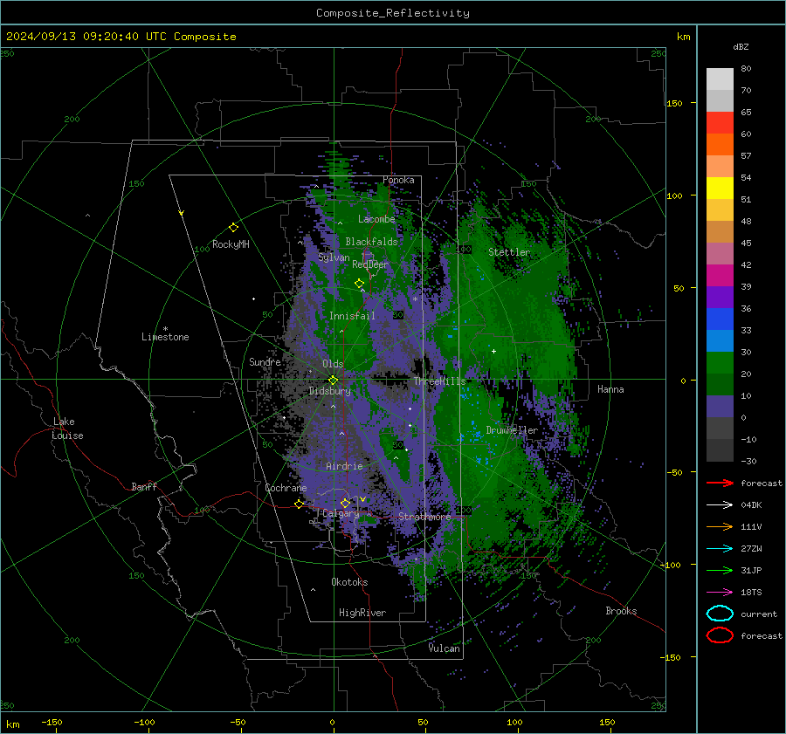786x734 pixels.
Task: Click the yellow diamond marker below RedDeer
Action: click(x=359, y=284)
